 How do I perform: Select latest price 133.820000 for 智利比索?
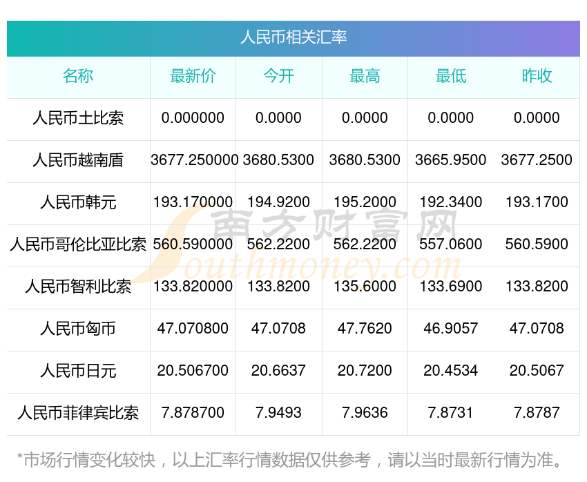pyautogui.click(x=193, y=287)
